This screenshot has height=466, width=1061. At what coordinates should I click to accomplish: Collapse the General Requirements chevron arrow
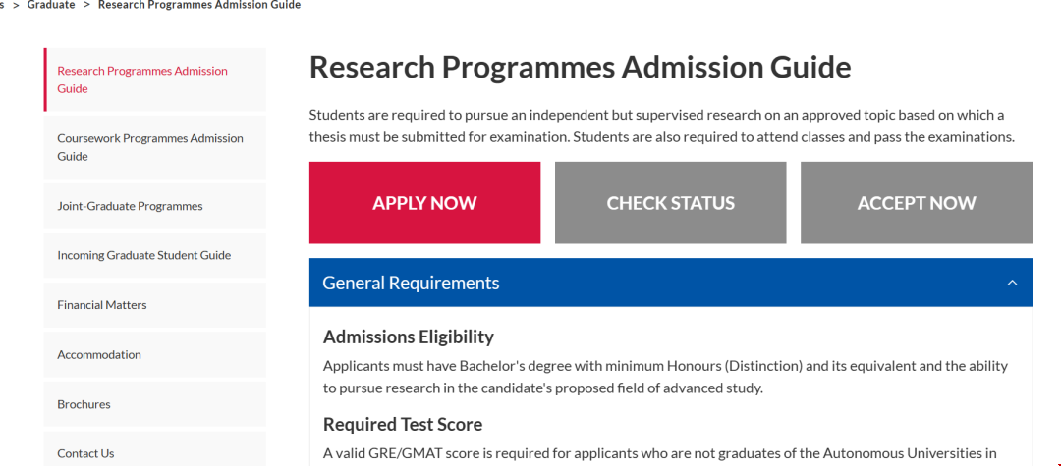pos(1012,284)
